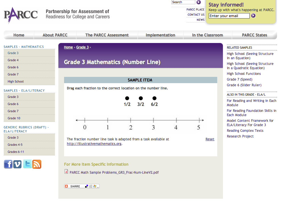
Task: Select Grade 6 under Samples Mathematics
Action: pyautogui.click(x=29, y=67)
